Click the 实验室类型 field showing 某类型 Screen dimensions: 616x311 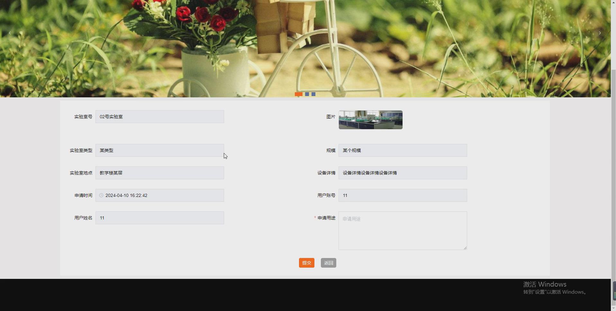tap(159, 150)
